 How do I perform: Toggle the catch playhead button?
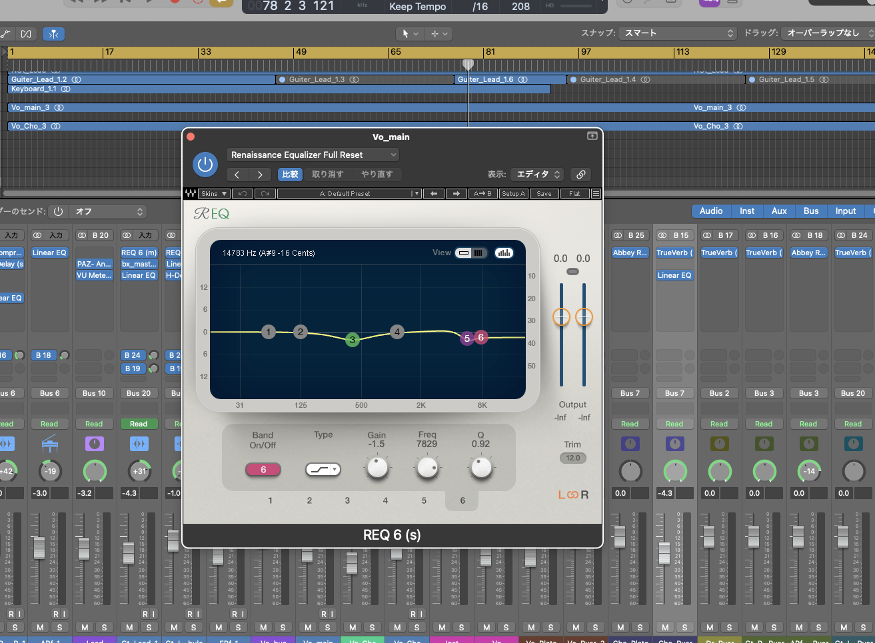53,33
